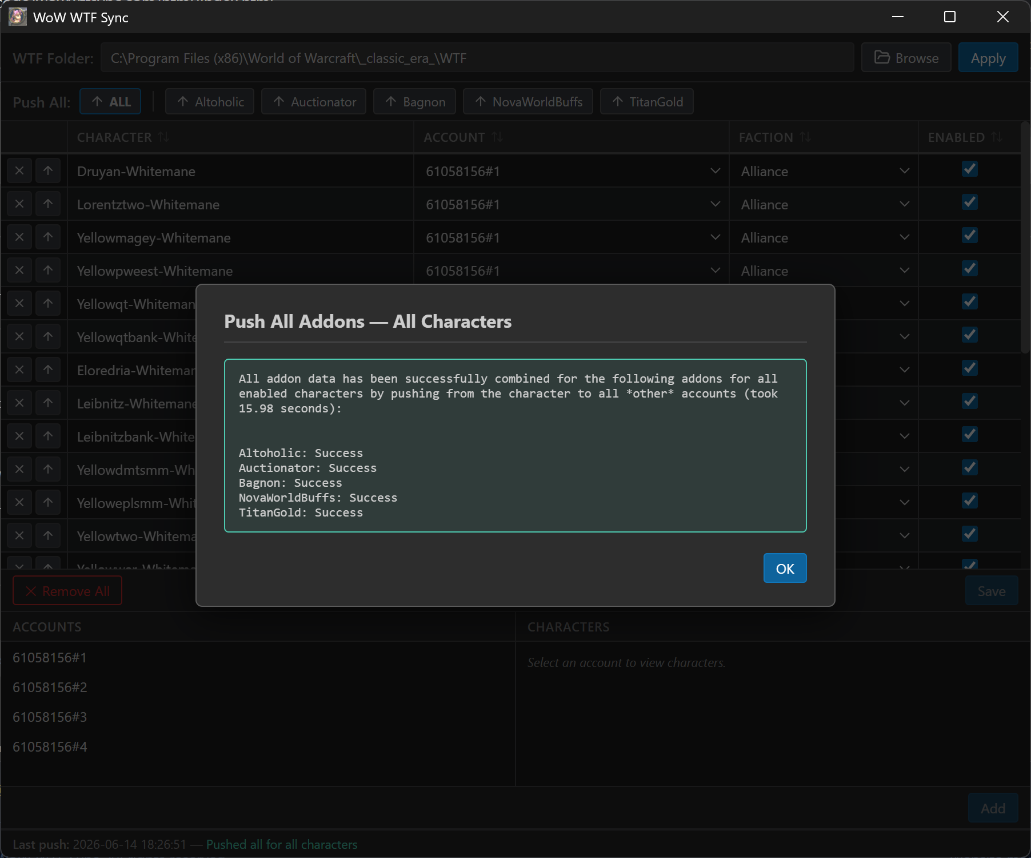Uncheck enabled box for Lorentztwo-Whitemane
The width and height of the screenshot is (1031, 858).
pos(970,202)
